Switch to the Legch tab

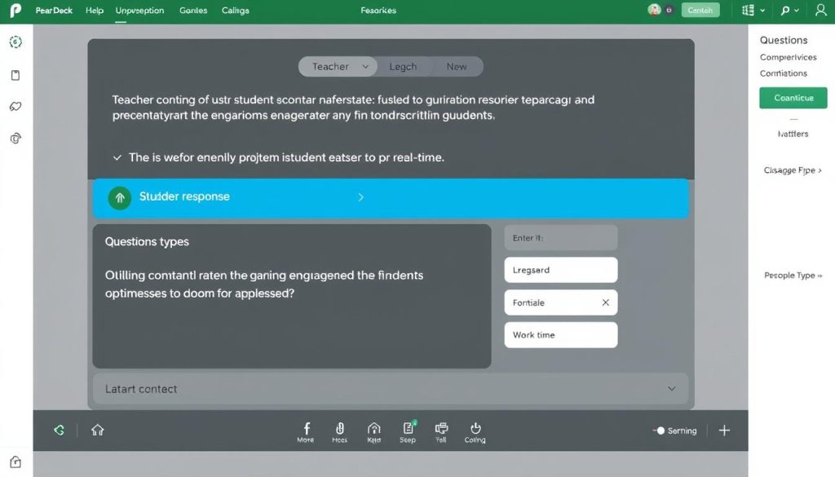coord(403,67)
